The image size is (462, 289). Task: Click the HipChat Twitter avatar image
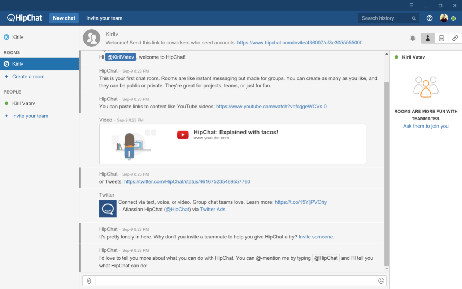(108, 209)
